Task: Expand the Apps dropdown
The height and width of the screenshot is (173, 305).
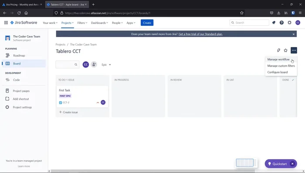Action: [131, 23]
